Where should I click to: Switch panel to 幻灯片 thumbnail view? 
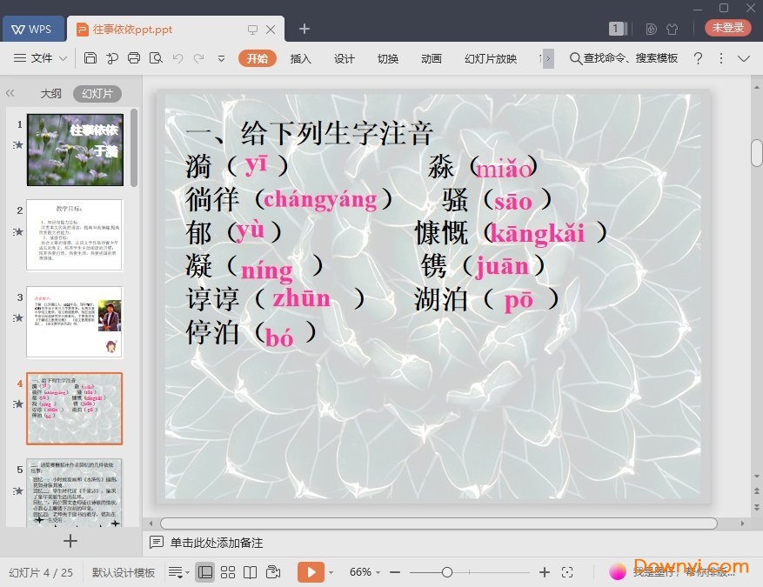point(97,94)
